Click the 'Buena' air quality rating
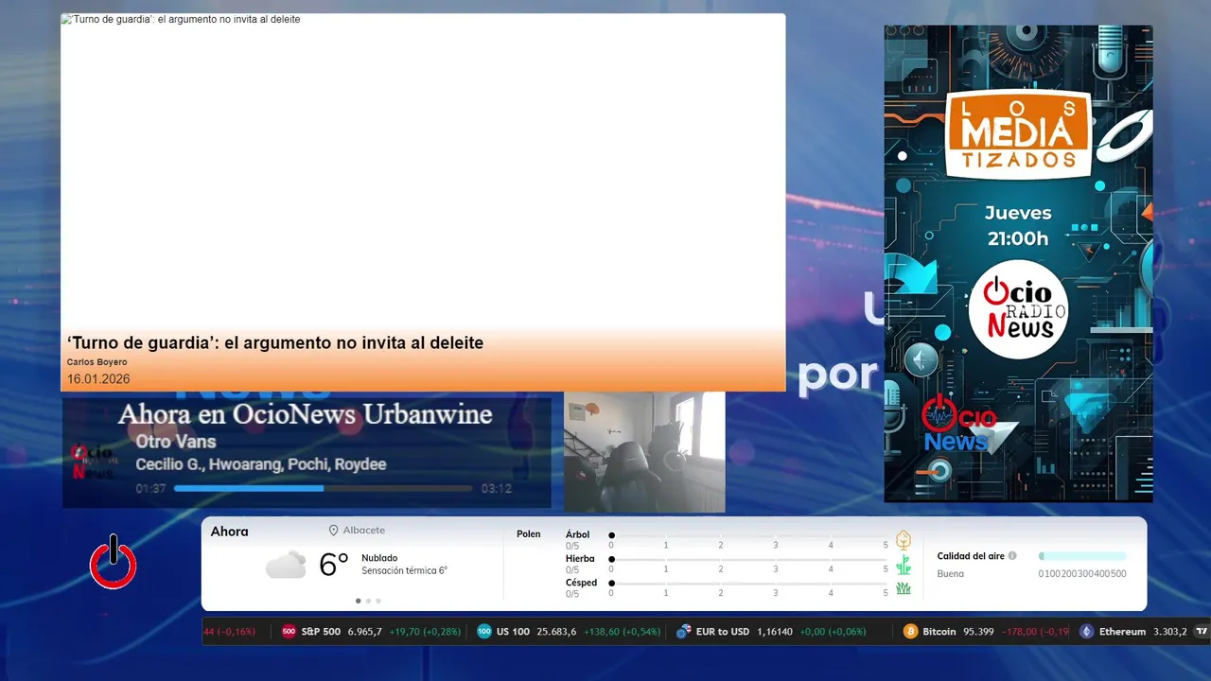The height and width of the screenshot is (681, 1211). click(950, 574)
